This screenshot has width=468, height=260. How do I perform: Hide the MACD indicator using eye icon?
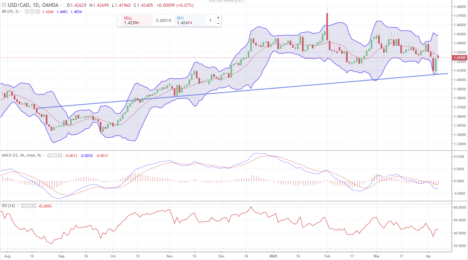point(50,155)
